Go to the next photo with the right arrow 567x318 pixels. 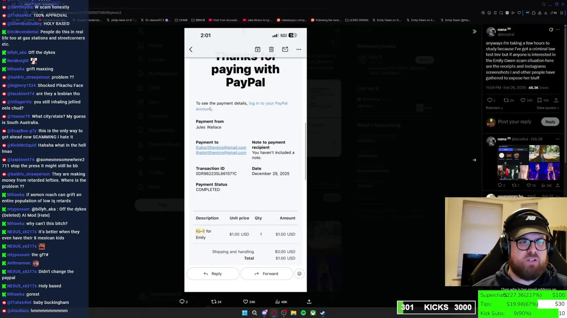click(474, 160)
